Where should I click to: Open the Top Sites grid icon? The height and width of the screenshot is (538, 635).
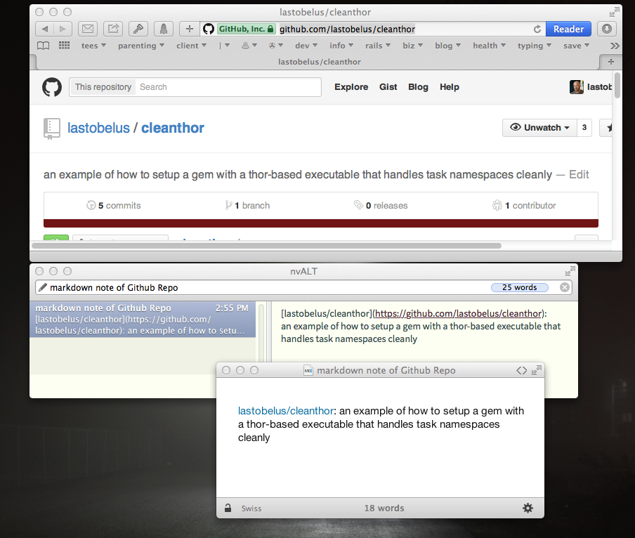[65, 46]
